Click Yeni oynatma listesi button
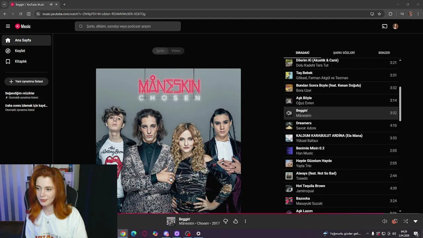The image size is (423, 238). [26, 81]
